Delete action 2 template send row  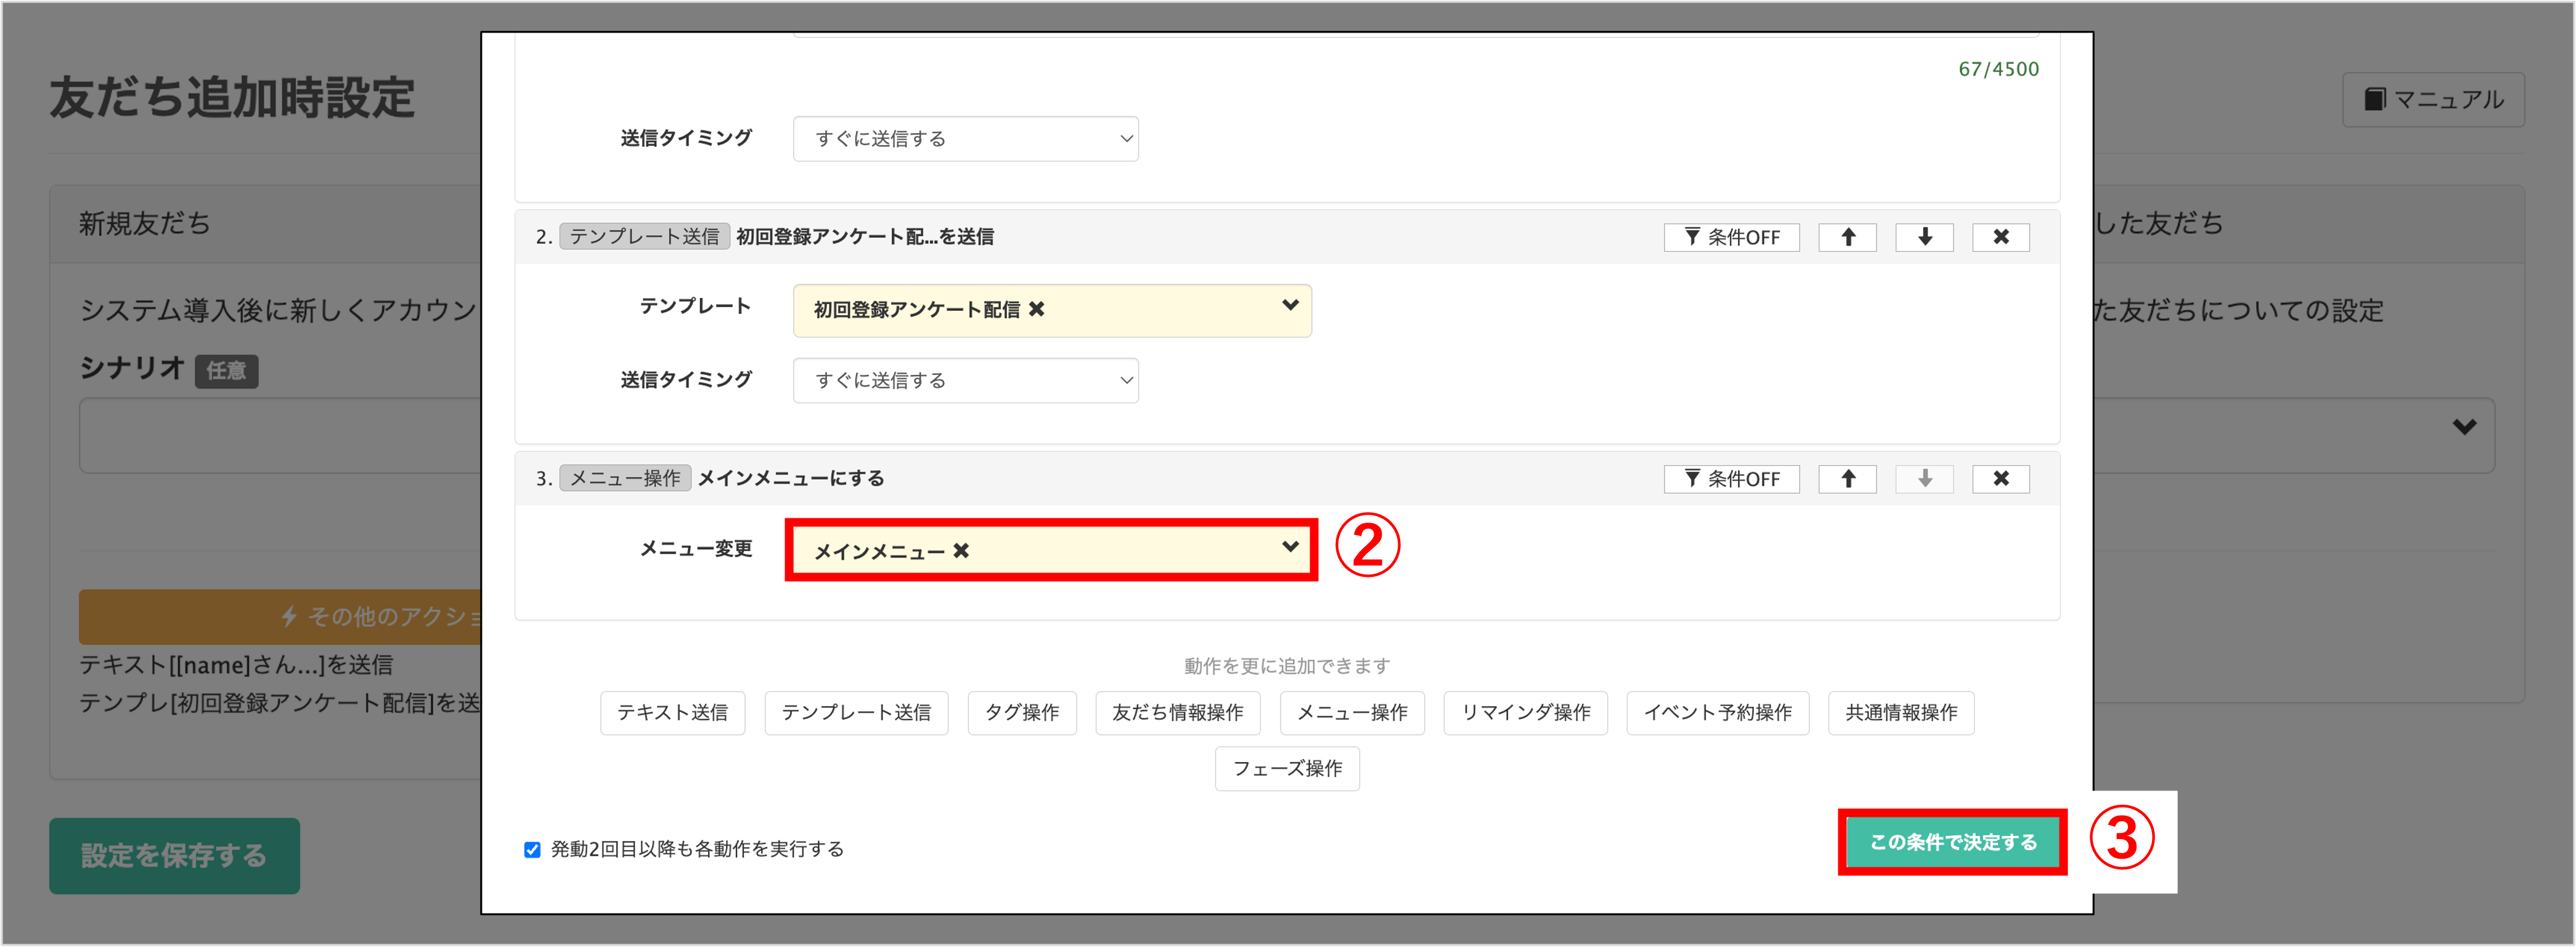(2001, 237)
